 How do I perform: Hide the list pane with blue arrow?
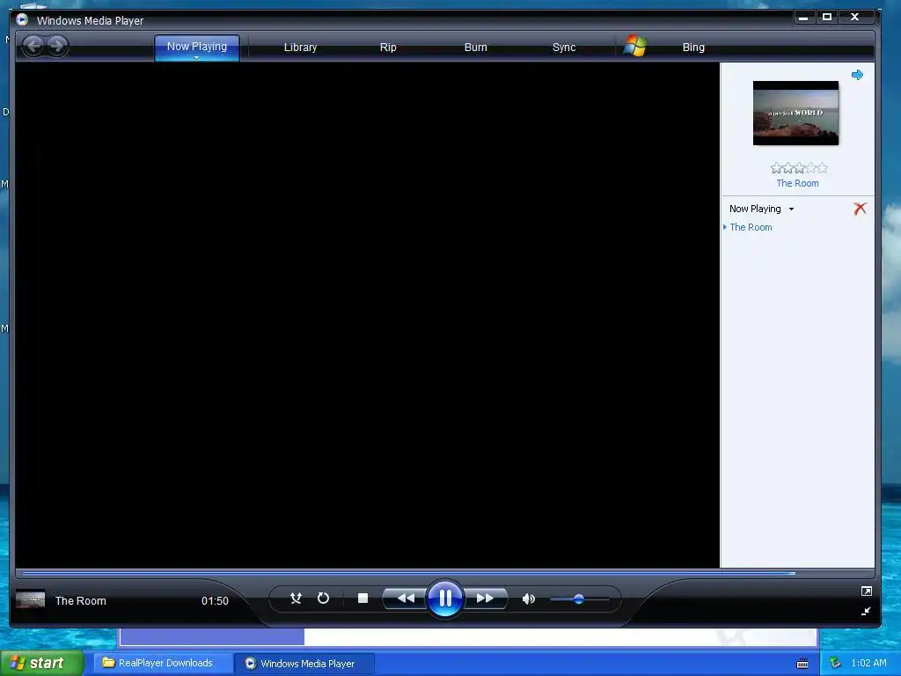(857, 75)
